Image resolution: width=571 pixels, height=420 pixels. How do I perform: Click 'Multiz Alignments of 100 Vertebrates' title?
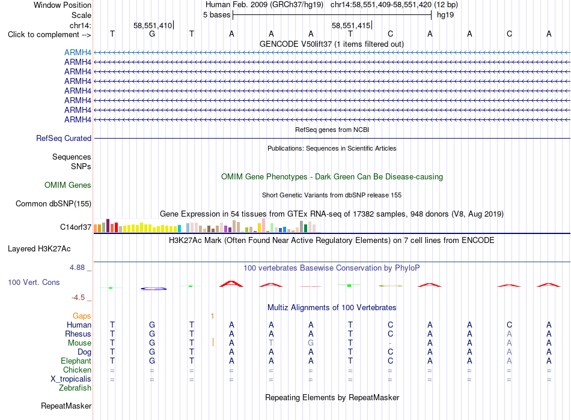click(332, 308)
